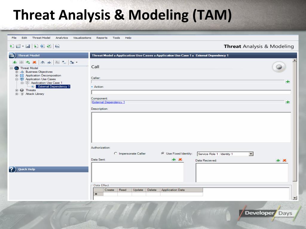306x229 pixels.
Task: Collapse the Application Use Case 1 node
Action: point(22,83)
